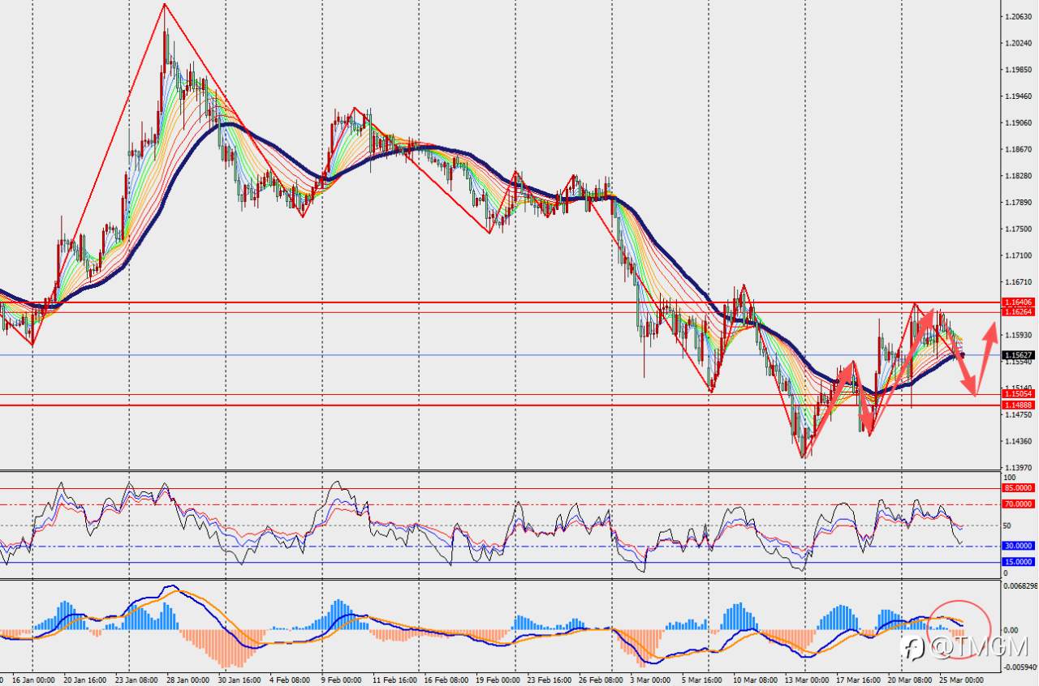1039x686 pixels.
Task: Click the 16 Feb 08:00 time axis label
Action: pyautogui.click(x=446, y=680)
